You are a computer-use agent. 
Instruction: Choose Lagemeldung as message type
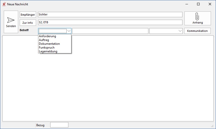[x=48, y=51]
